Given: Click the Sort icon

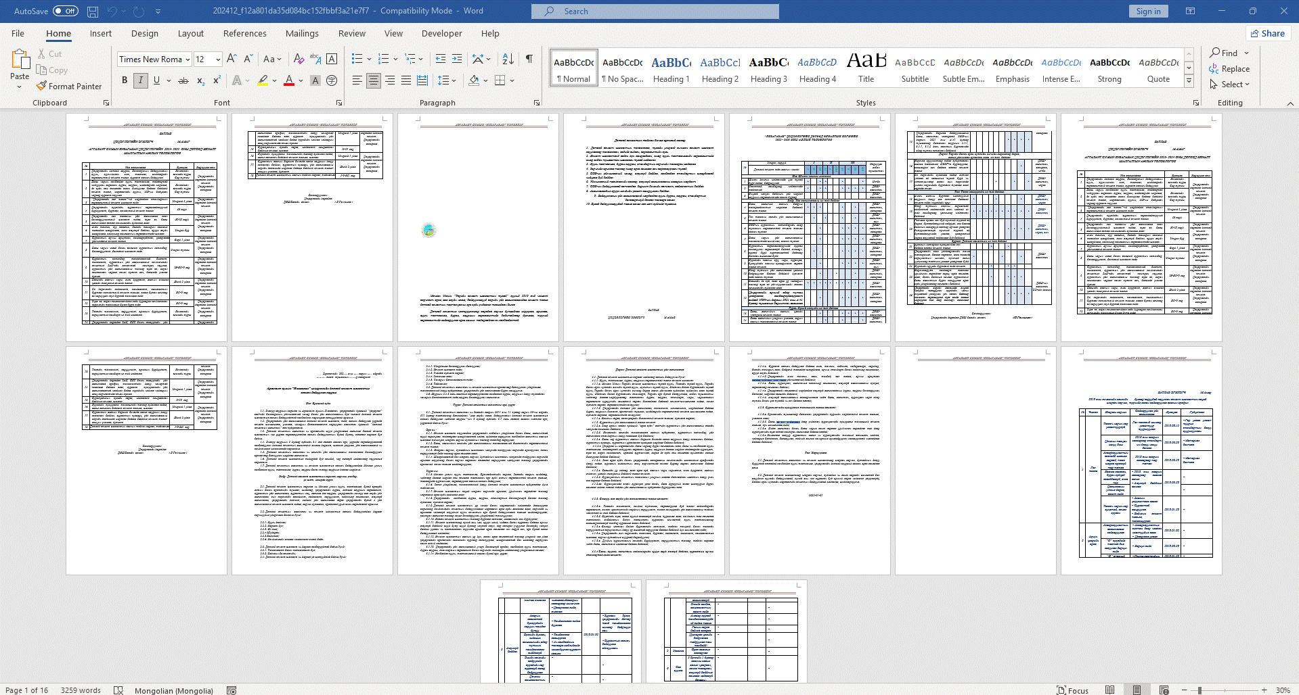Looking at the screenshot, I should [508, 59].
